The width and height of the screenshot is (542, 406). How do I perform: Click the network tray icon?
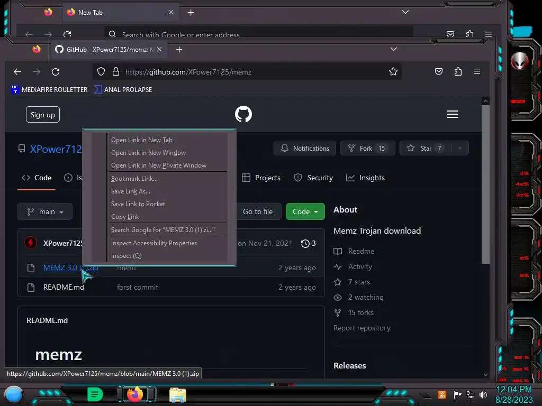tap(471, 394)
